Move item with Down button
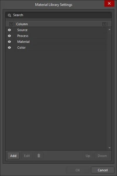This screenshot has height=176, width=117. [x=102, y=156]
